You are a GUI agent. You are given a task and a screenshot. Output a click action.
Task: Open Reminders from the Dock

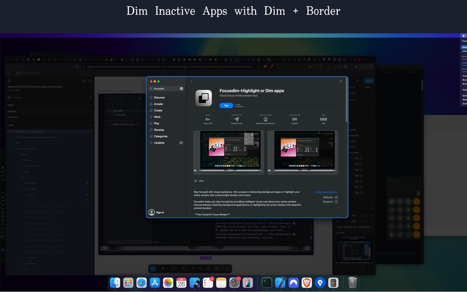coord(207,283)
